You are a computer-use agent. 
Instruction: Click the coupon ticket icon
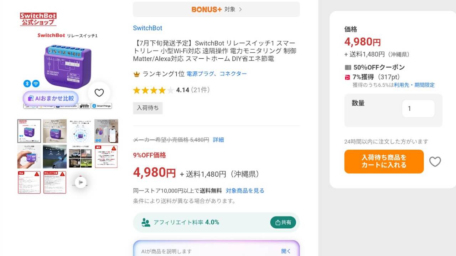(x=348, y=67)
